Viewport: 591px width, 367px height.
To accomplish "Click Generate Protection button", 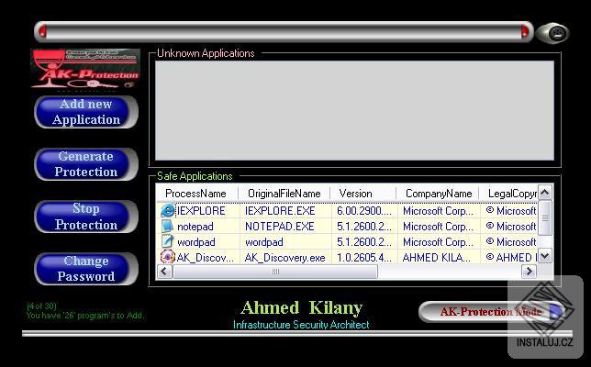I will pyautogui.click(x=86, y=164).
